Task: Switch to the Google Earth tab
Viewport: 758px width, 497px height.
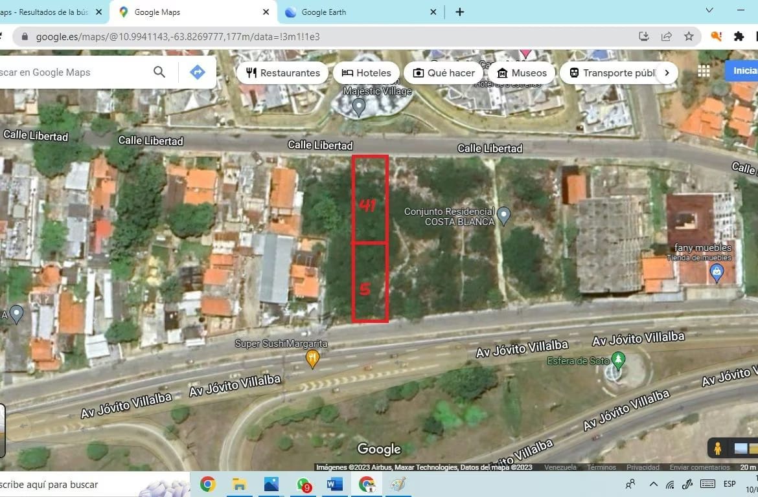Action: [x=323, y=12]
